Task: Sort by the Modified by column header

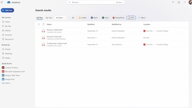Action: 116,24
